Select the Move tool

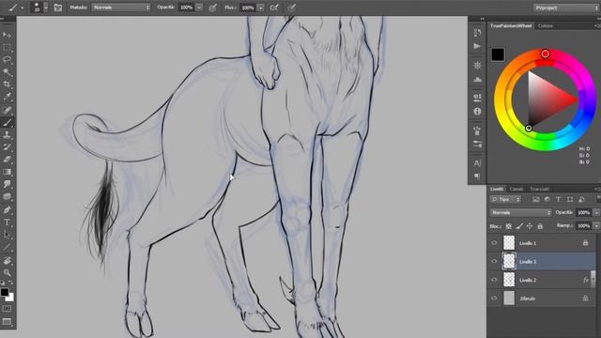[x=7, y=35]
